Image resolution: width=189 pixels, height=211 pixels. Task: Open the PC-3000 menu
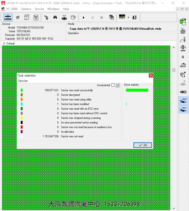point(12,9)
